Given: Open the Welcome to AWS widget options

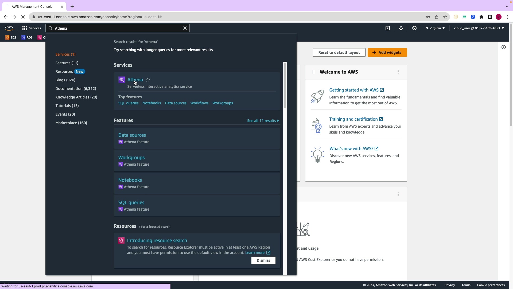Looking at the screenshot, I should [398, 72].
